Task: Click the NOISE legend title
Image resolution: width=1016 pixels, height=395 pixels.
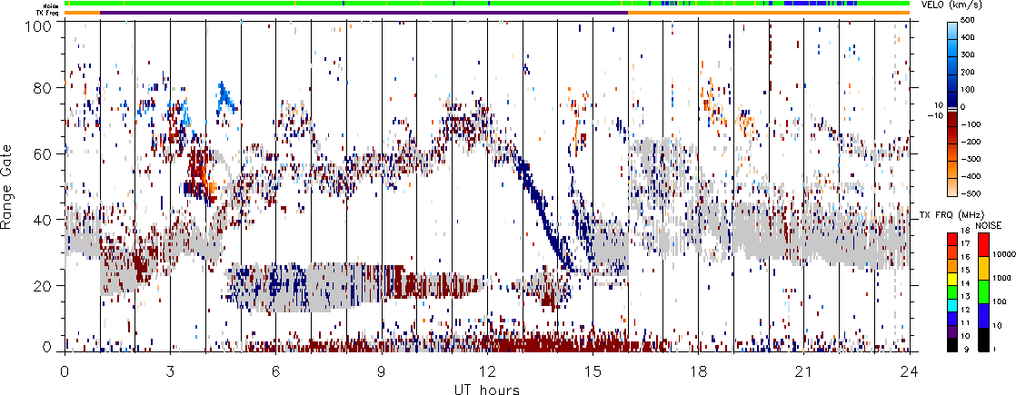Action: (989, 224)
